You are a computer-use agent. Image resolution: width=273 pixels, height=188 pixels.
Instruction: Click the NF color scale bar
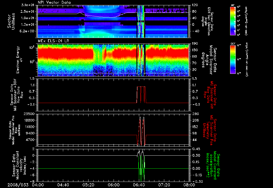point(233,21)
